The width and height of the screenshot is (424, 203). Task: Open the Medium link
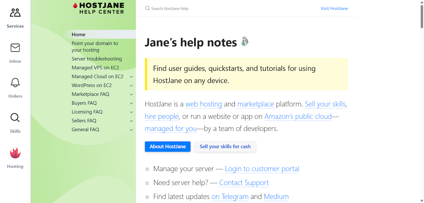pyautogui.click(x=276, y=197)
